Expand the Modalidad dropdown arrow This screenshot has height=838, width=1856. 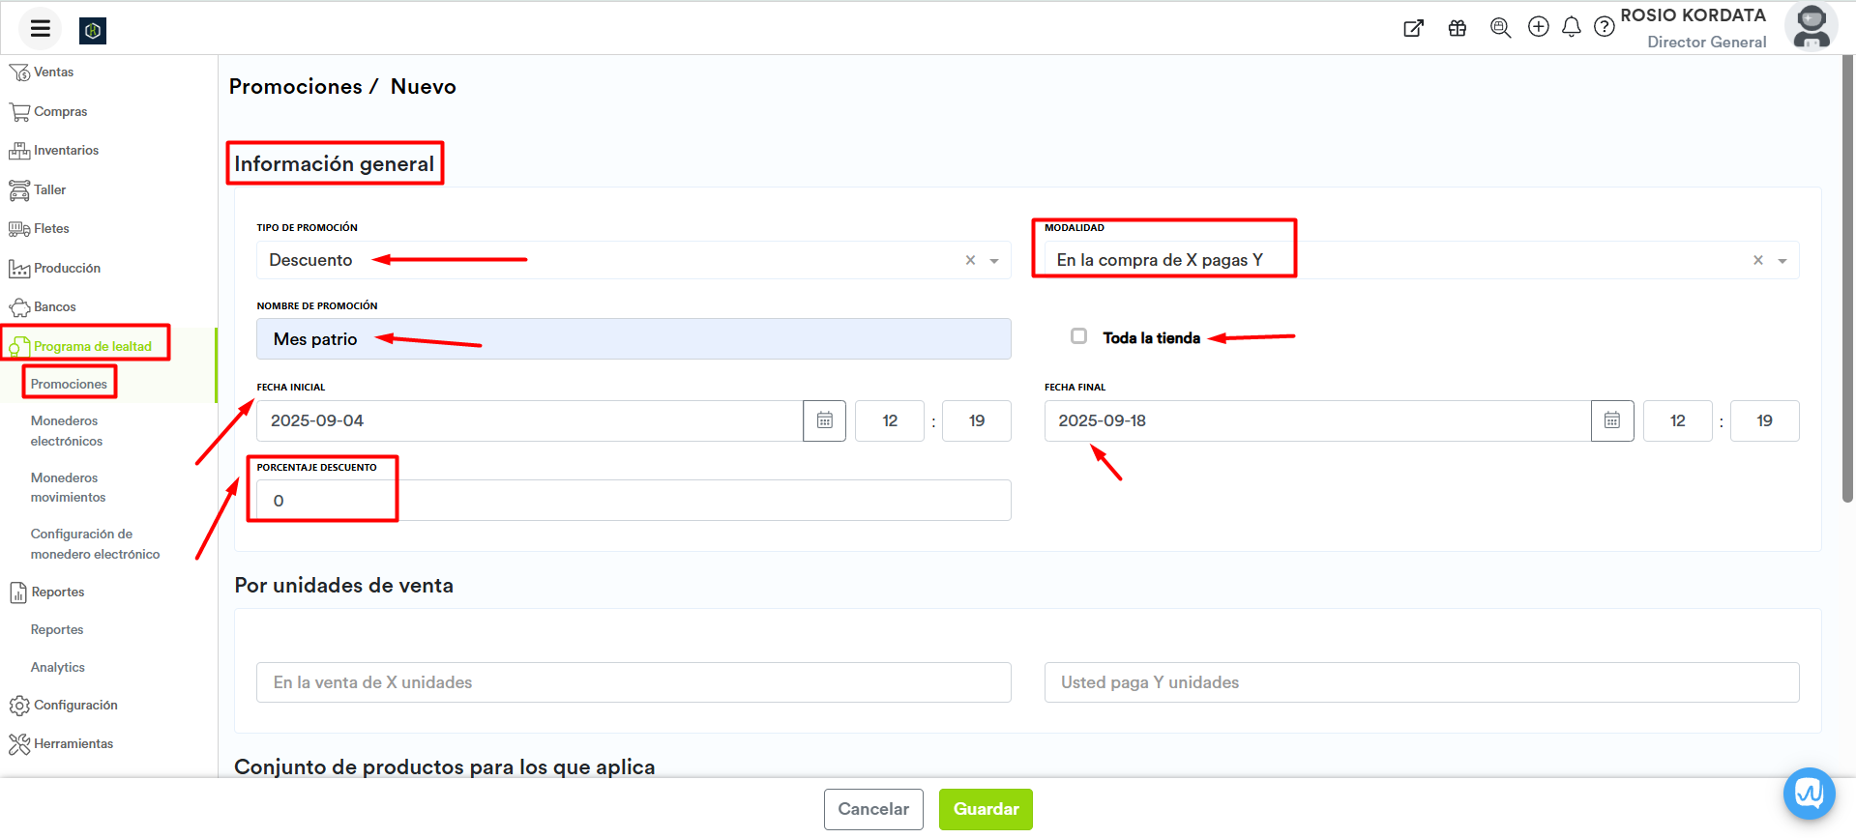tap(1782, 261)
